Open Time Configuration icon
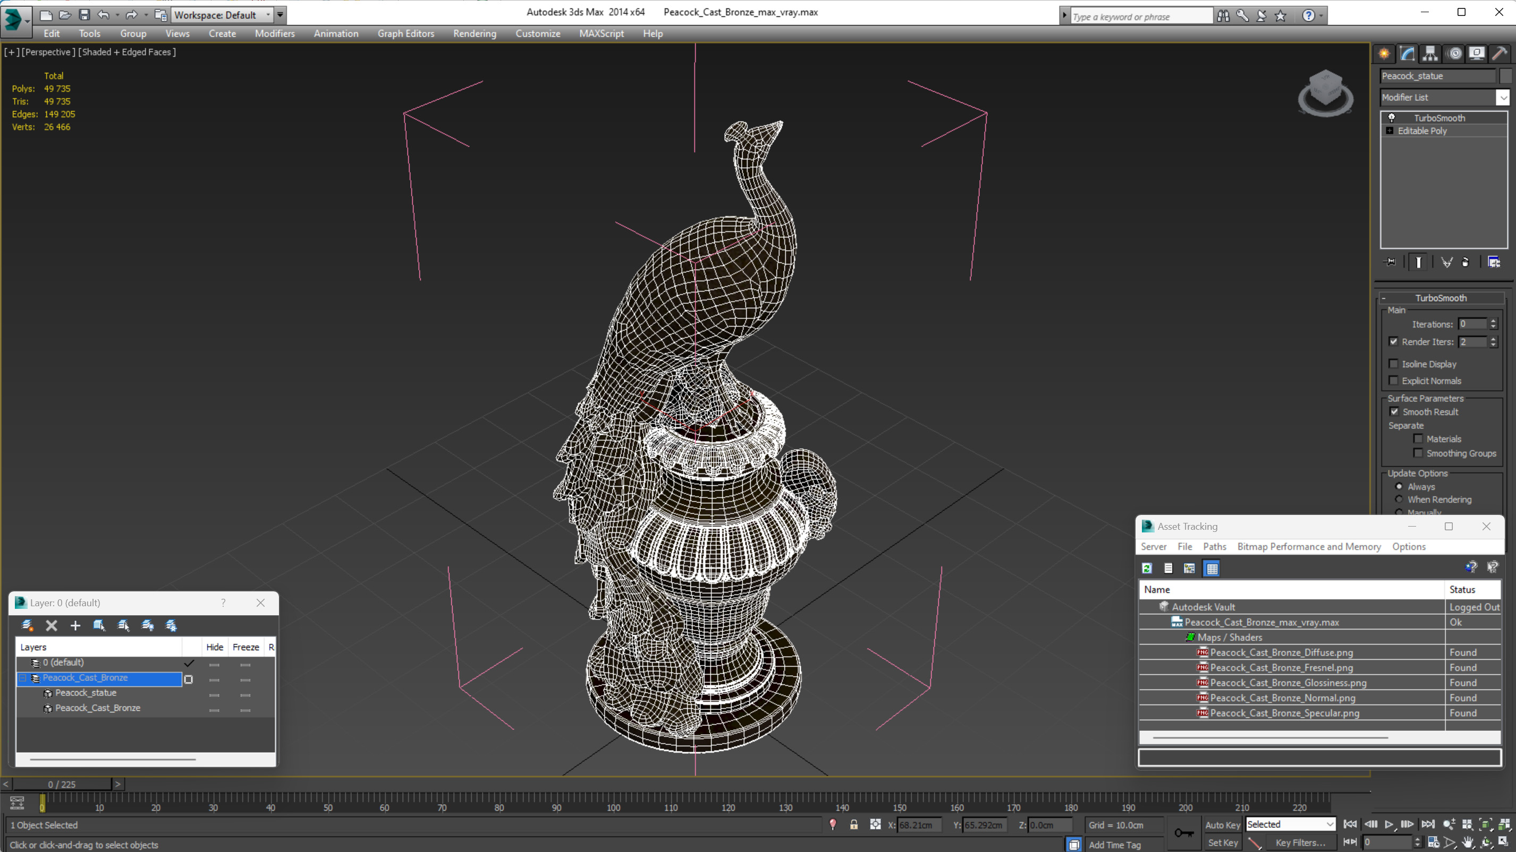The height and width of the screenshot is (852, 1516). [1434, 842]
